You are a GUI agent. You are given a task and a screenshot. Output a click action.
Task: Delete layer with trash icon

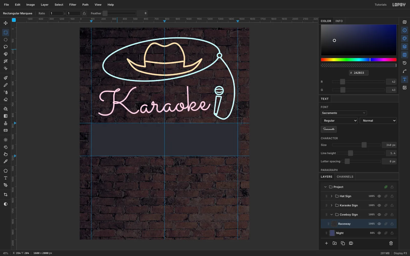coord(391,243)
